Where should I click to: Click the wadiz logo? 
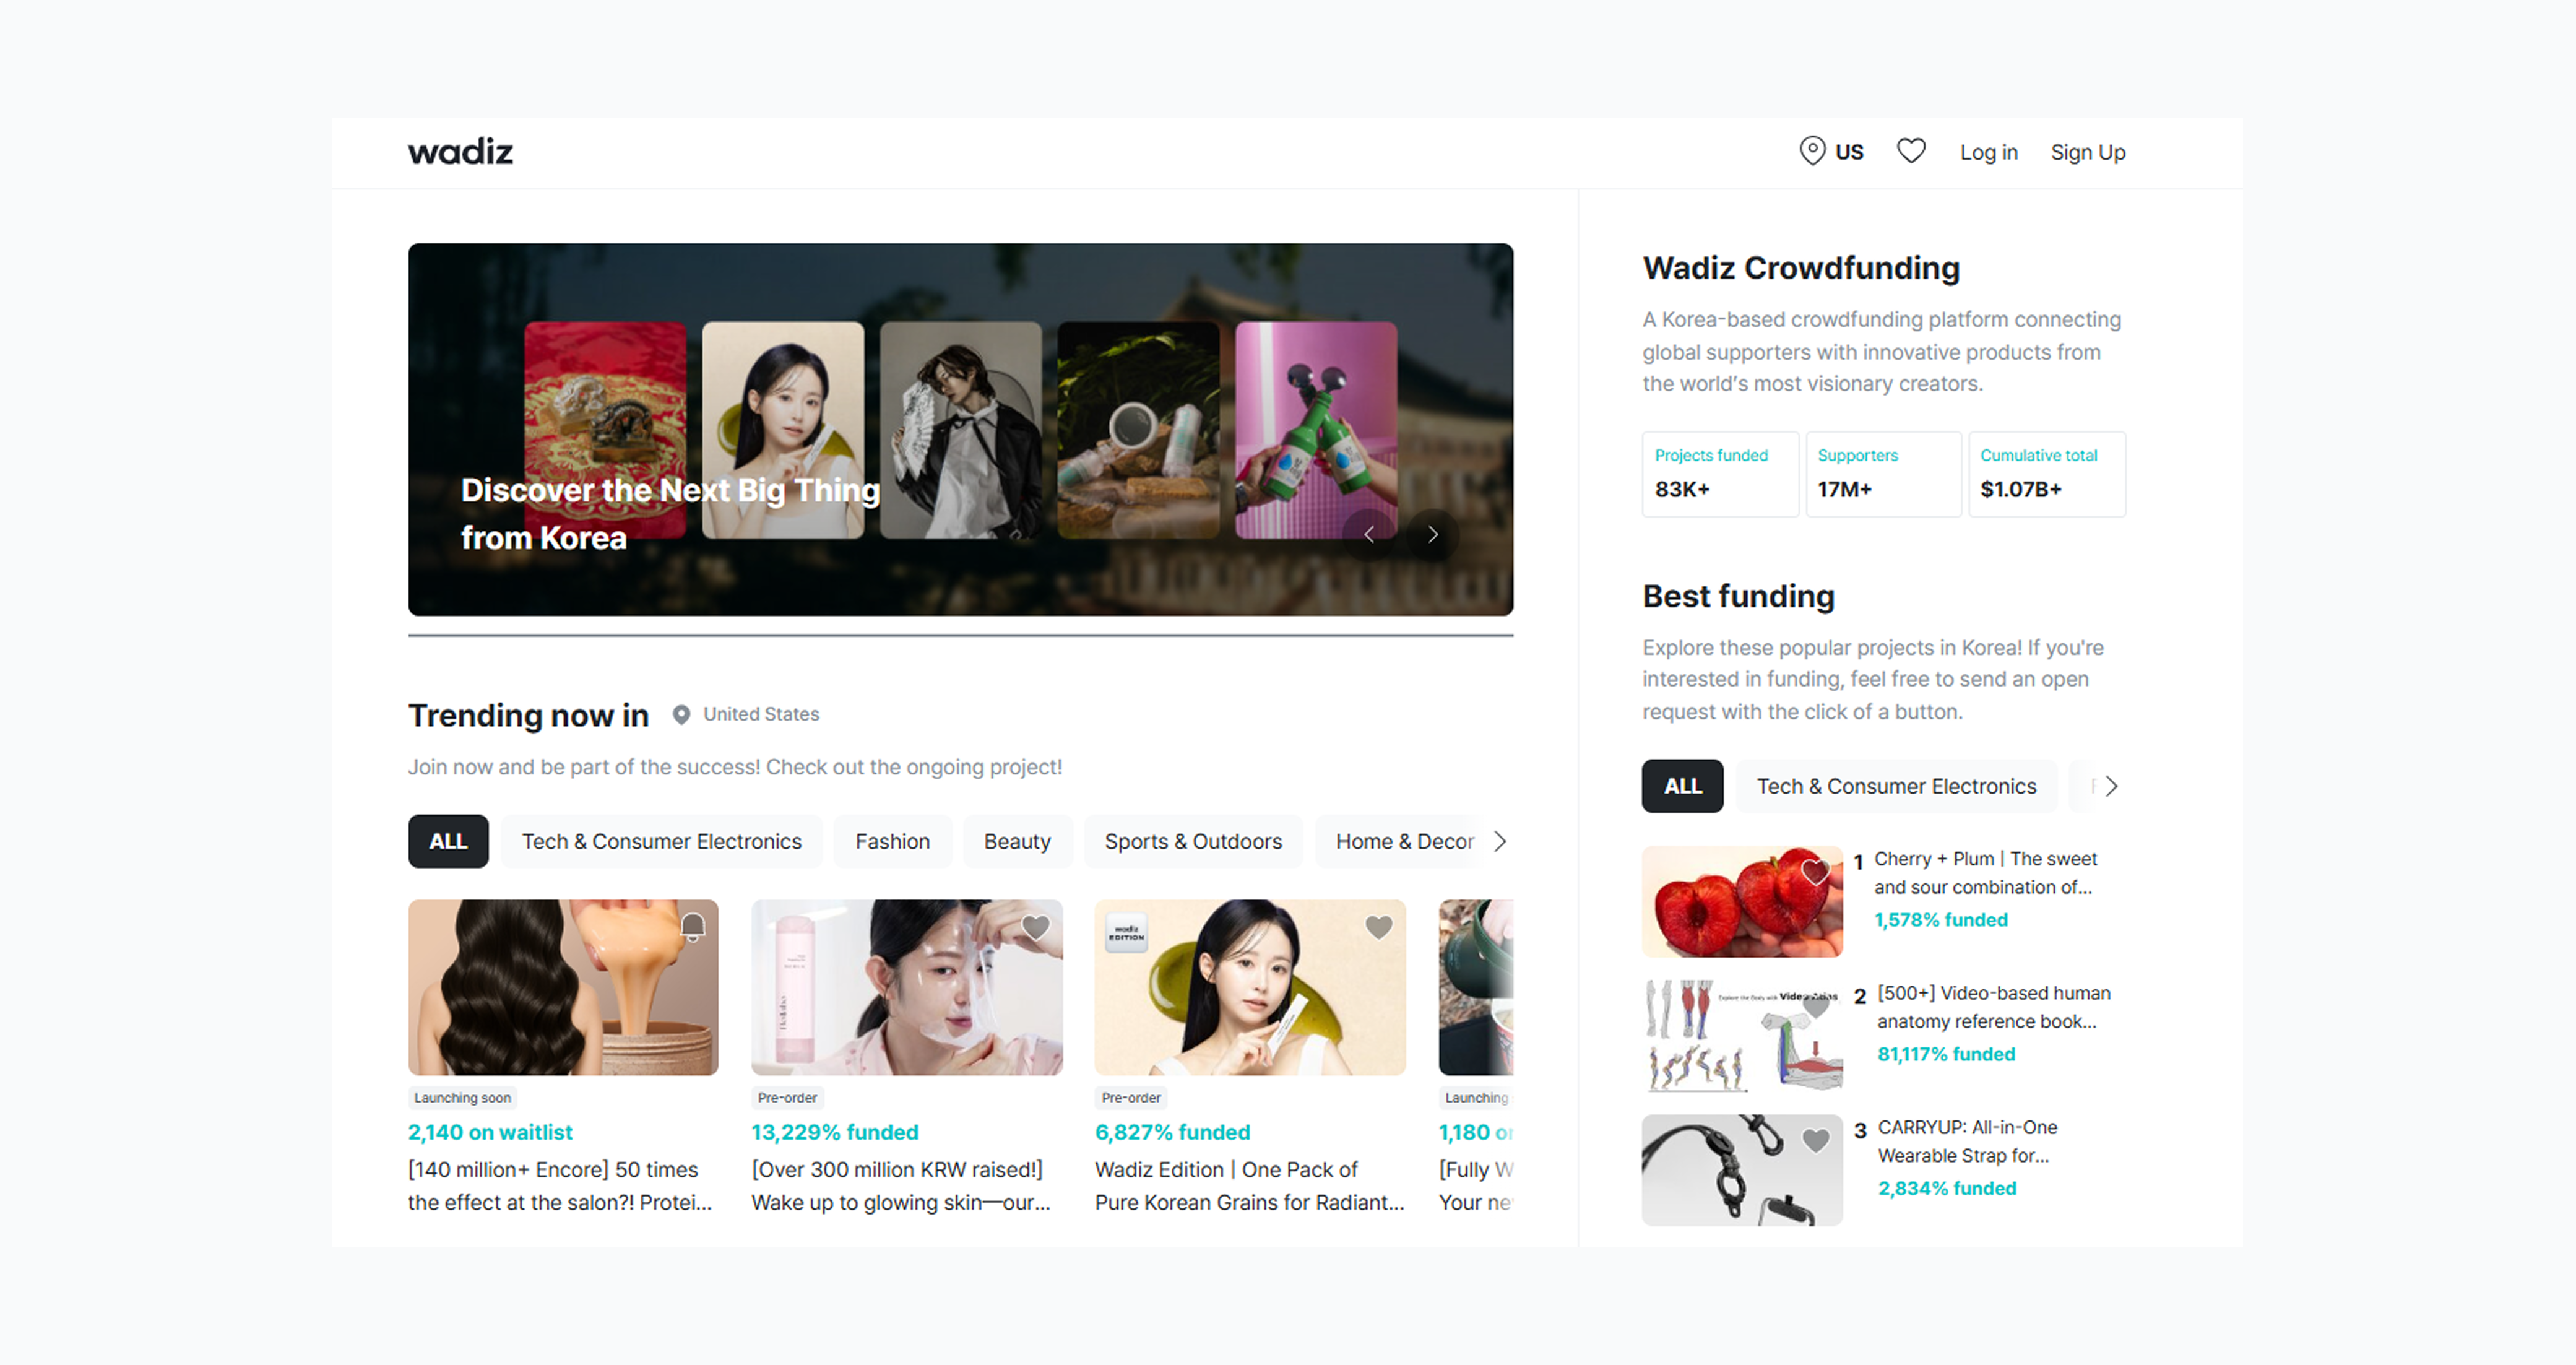tap(460, 152)
